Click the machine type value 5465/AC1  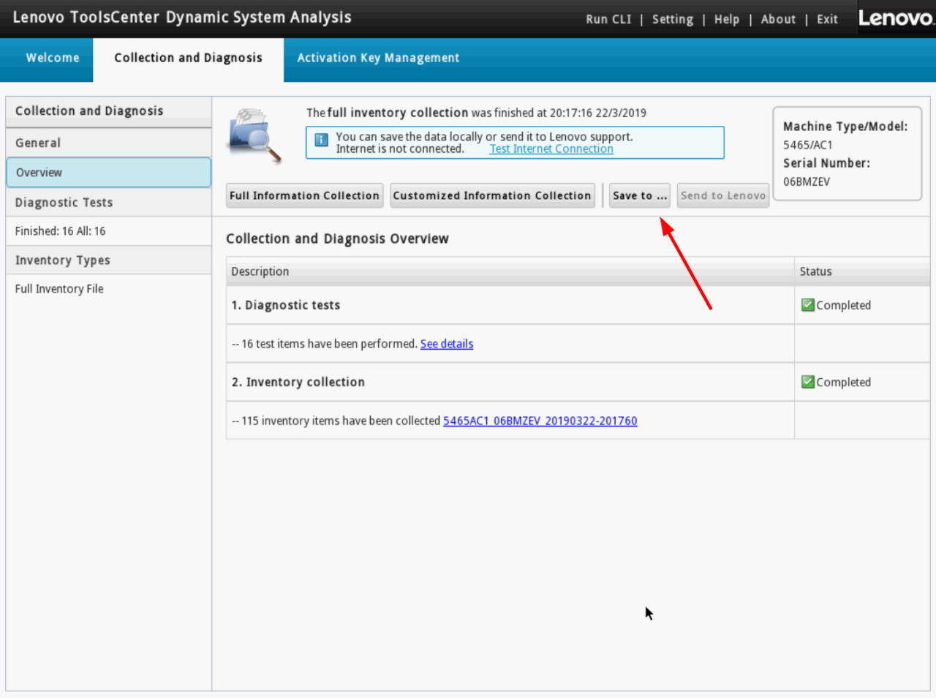pos(807,145)
